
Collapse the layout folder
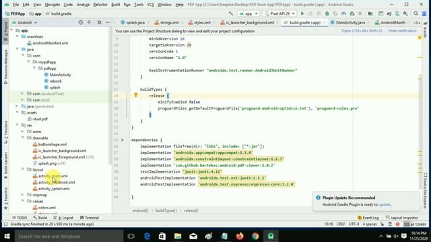pyautogui.click(x=23, y=169)
